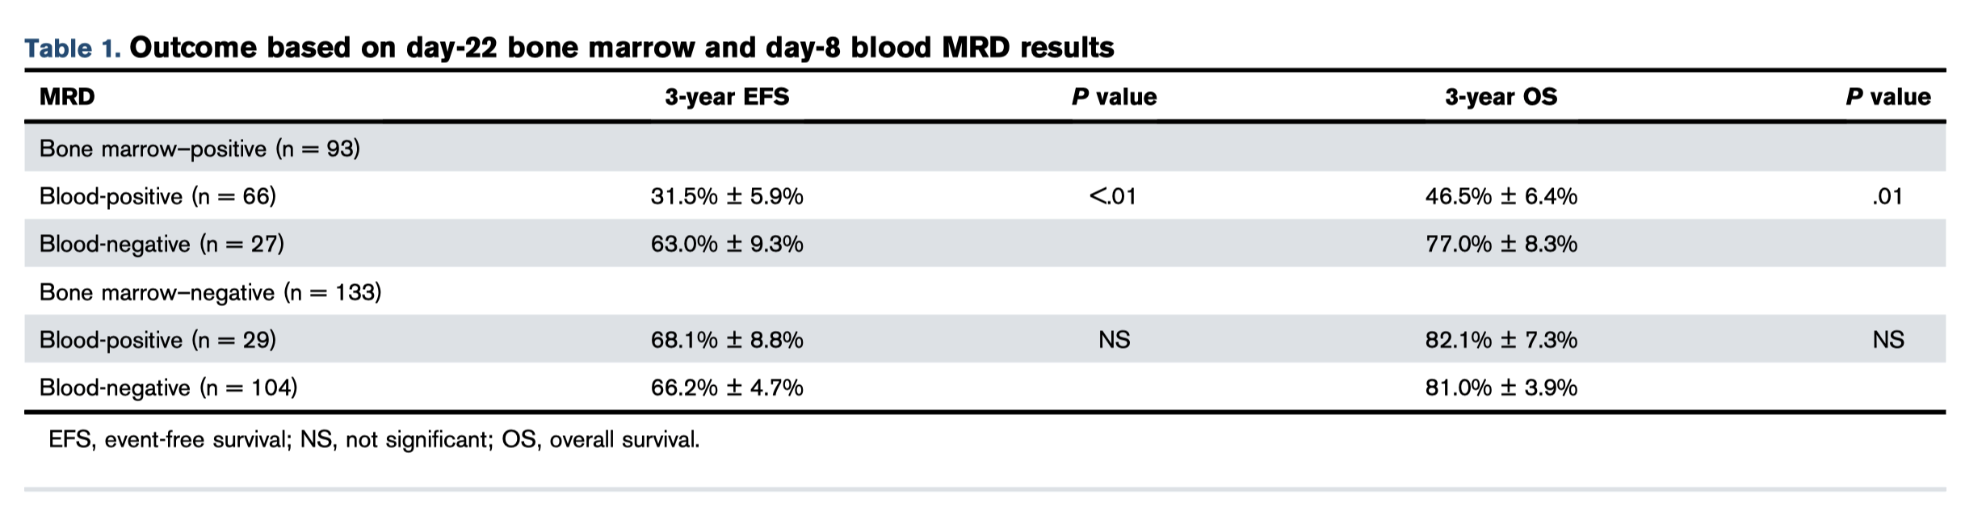Screen dimensions: 1982x507
Task: Select the MRD column header
Action: (67, 97)
